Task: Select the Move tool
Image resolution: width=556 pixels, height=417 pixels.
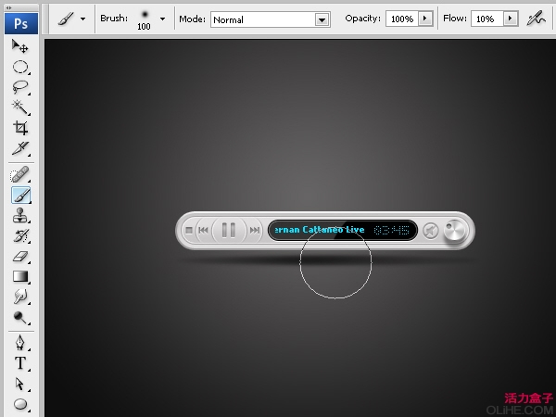Action: [20, 46]
